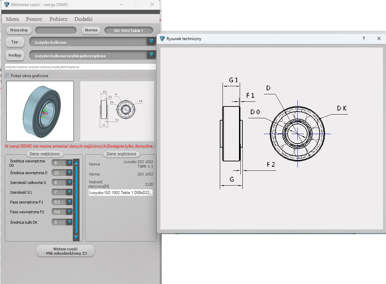Screen dimensions: 386x284
Task: Open the 3D bearing preview thumbnail
Action: click(x=40, y=111)
